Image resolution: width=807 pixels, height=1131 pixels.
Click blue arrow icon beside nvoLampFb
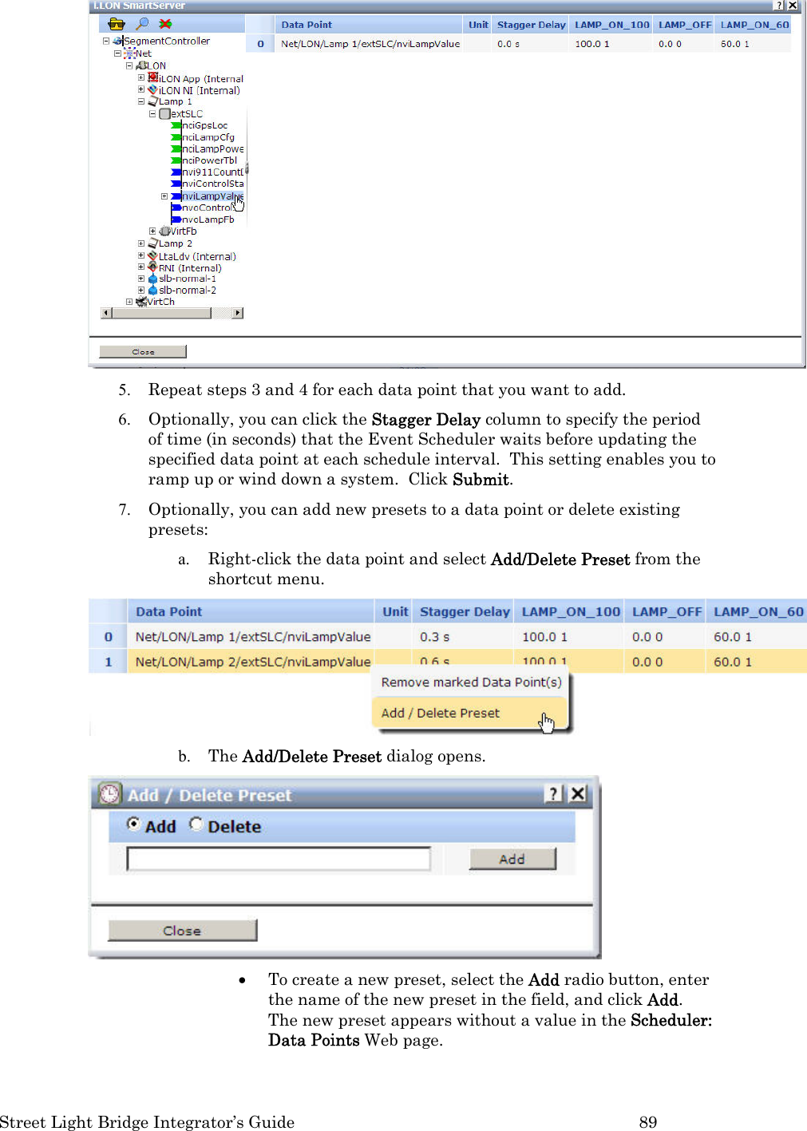coord(176,219)
